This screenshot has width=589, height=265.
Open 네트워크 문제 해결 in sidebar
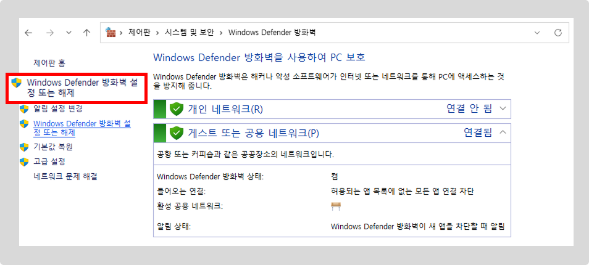65,176
